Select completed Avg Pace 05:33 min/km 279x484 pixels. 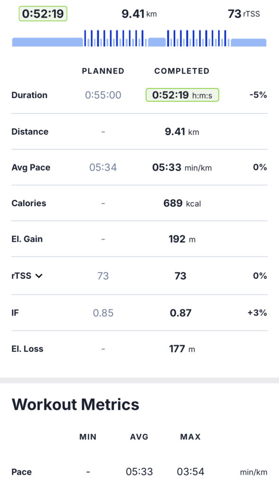pos(182,168)
